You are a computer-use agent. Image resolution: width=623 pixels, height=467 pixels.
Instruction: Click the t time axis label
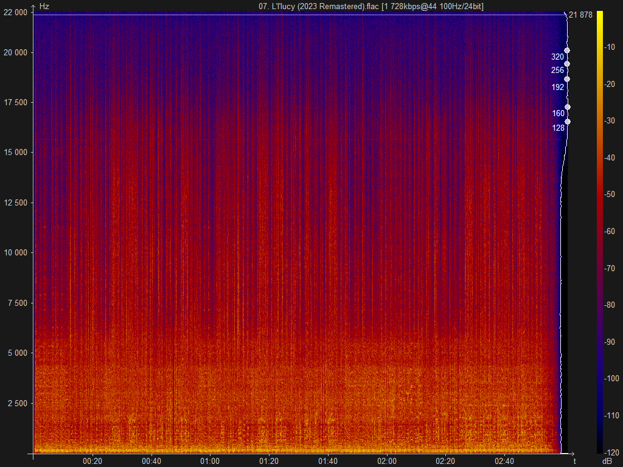point(575,461)
